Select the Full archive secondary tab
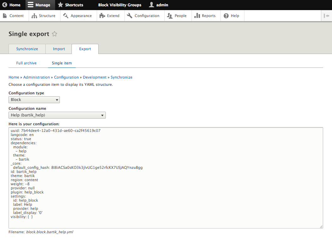 pos(26,63)
